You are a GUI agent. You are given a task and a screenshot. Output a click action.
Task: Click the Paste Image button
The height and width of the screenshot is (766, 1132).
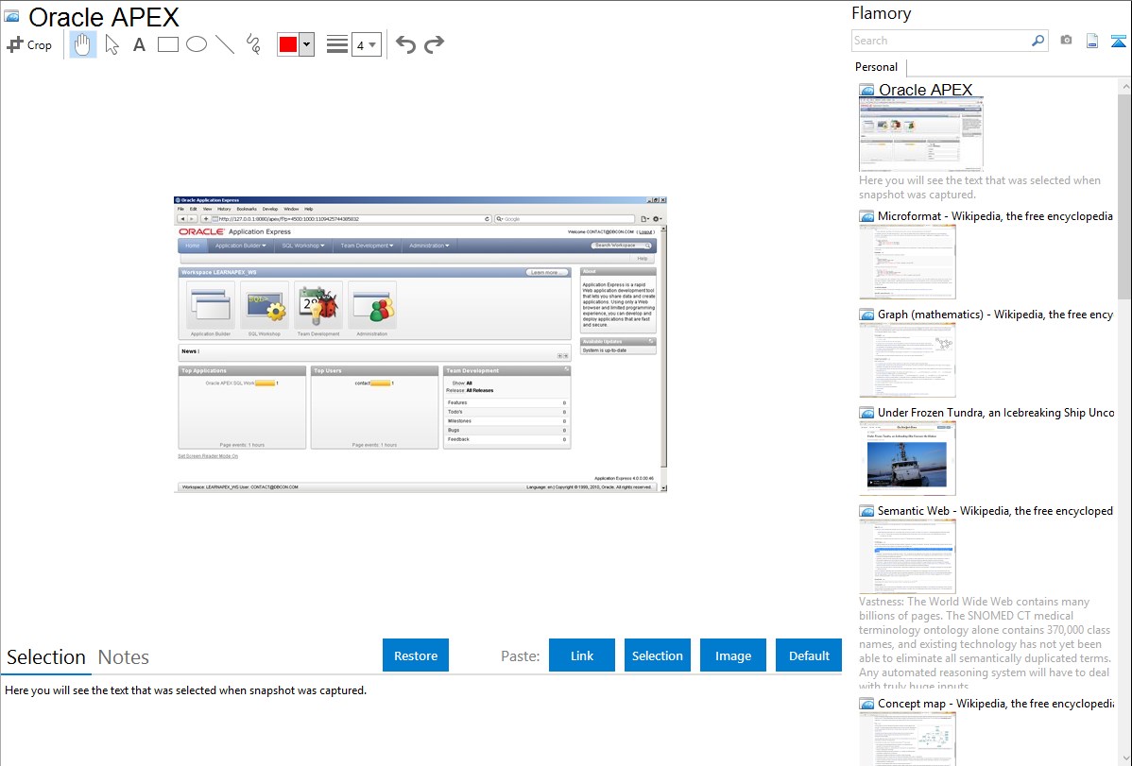(x=733, y=655)
